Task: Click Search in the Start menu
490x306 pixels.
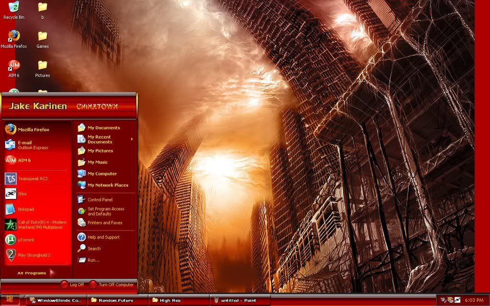Action: point(106,249)
